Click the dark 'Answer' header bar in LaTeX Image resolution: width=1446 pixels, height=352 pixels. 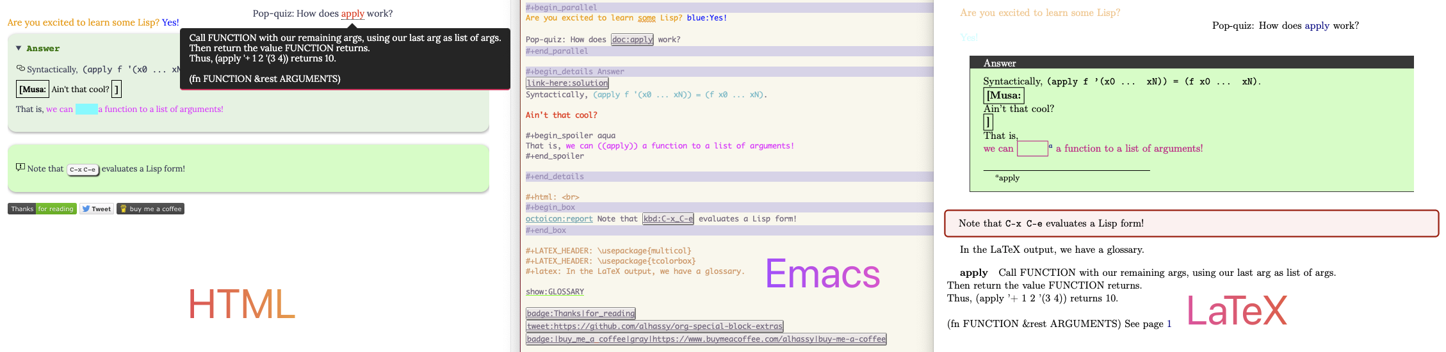click(1192, 63)
